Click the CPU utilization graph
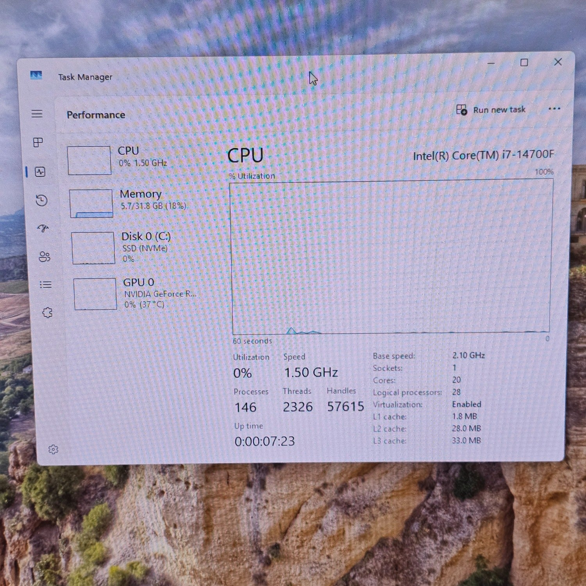Image resolution: width=586 pixels, height=586 pixels. coord(391,257)
